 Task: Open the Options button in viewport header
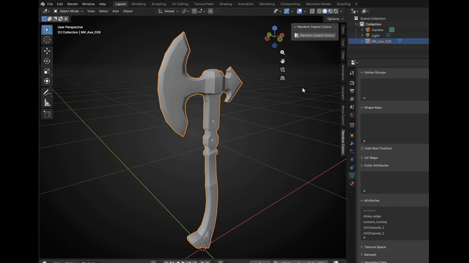tap(334, 19)
